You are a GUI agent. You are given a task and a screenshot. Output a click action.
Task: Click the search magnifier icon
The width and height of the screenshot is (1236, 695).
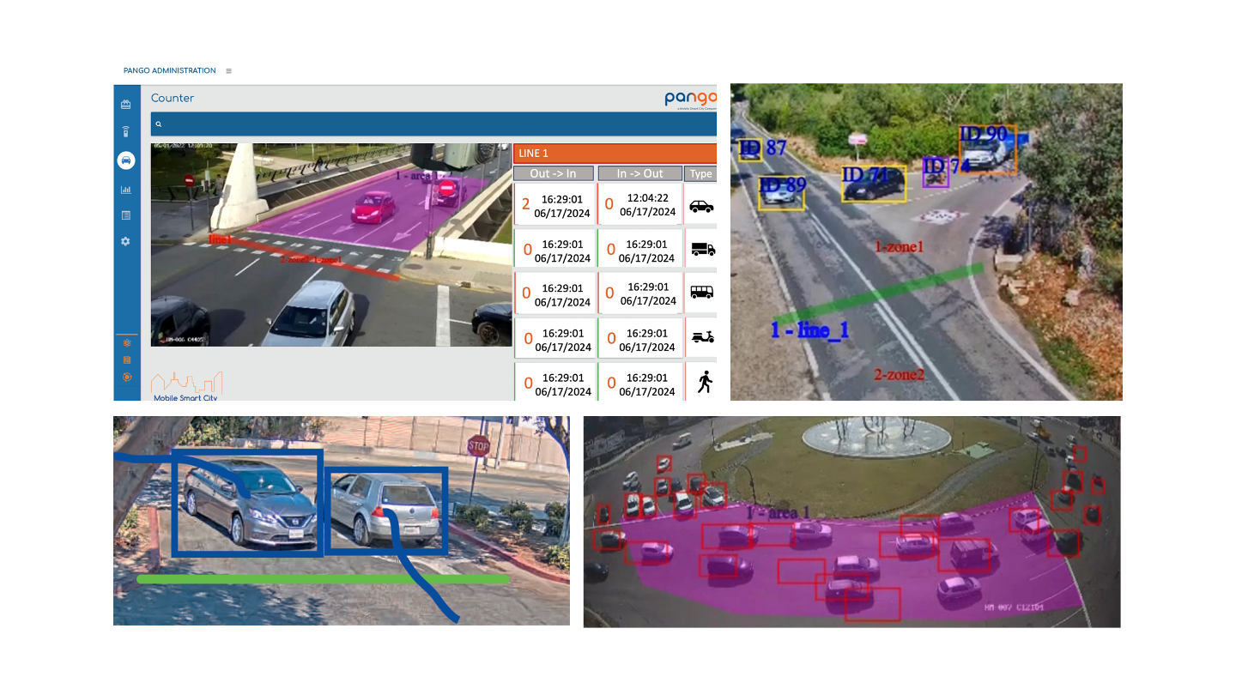(159, 124)
